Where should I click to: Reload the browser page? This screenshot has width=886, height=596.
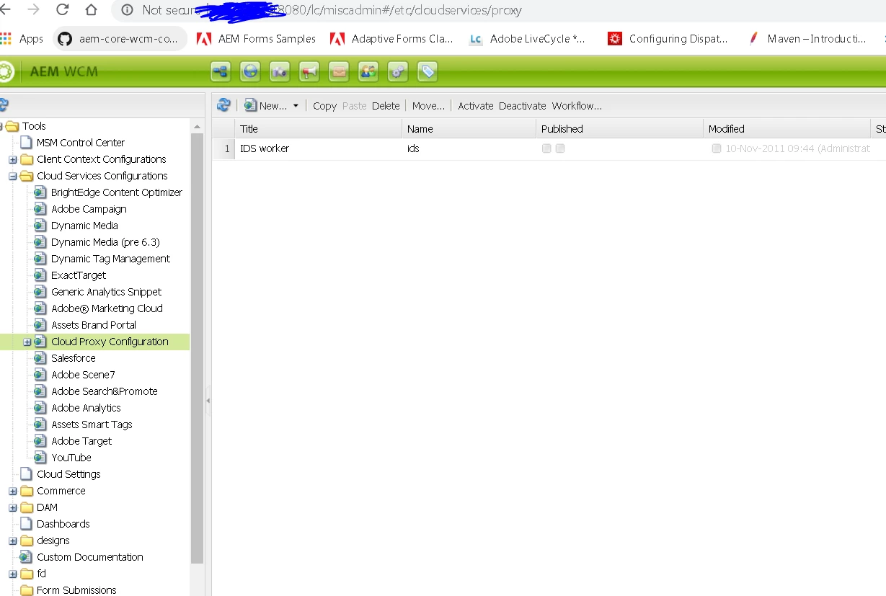point(63,10)
